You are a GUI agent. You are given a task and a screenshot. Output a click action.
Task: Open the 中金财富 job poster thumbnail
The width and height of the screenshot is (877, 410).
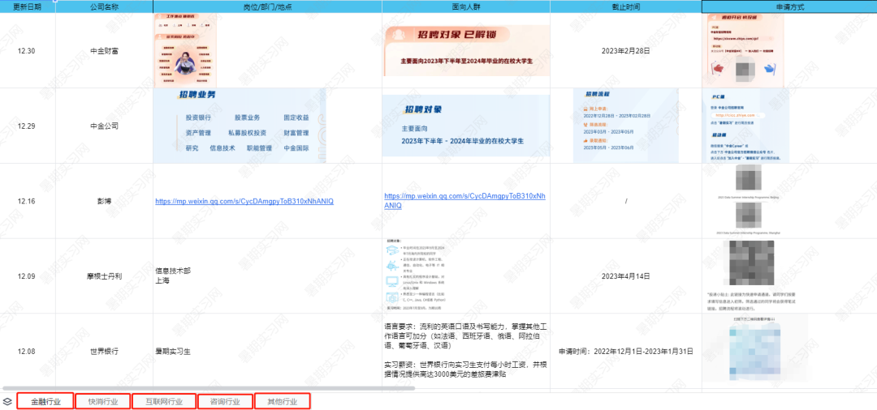click(185, 51)
